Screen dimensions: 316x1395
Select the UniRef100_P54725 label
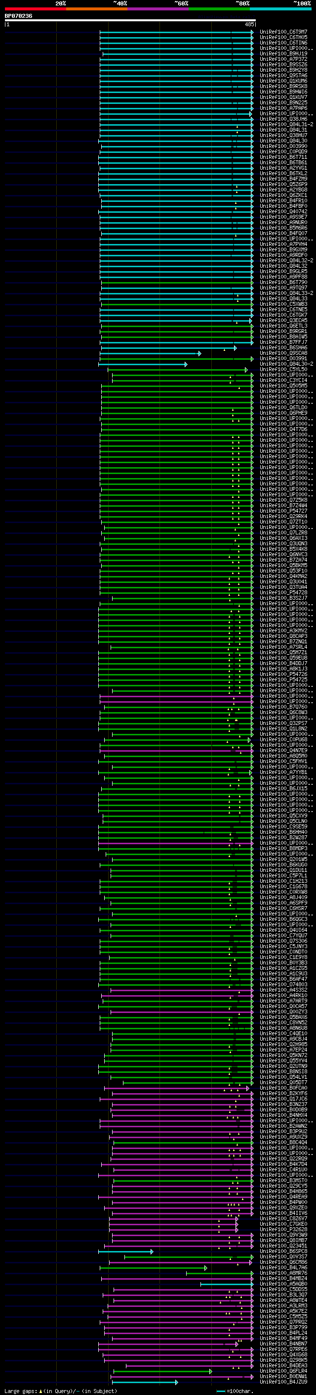coord(283,679)
